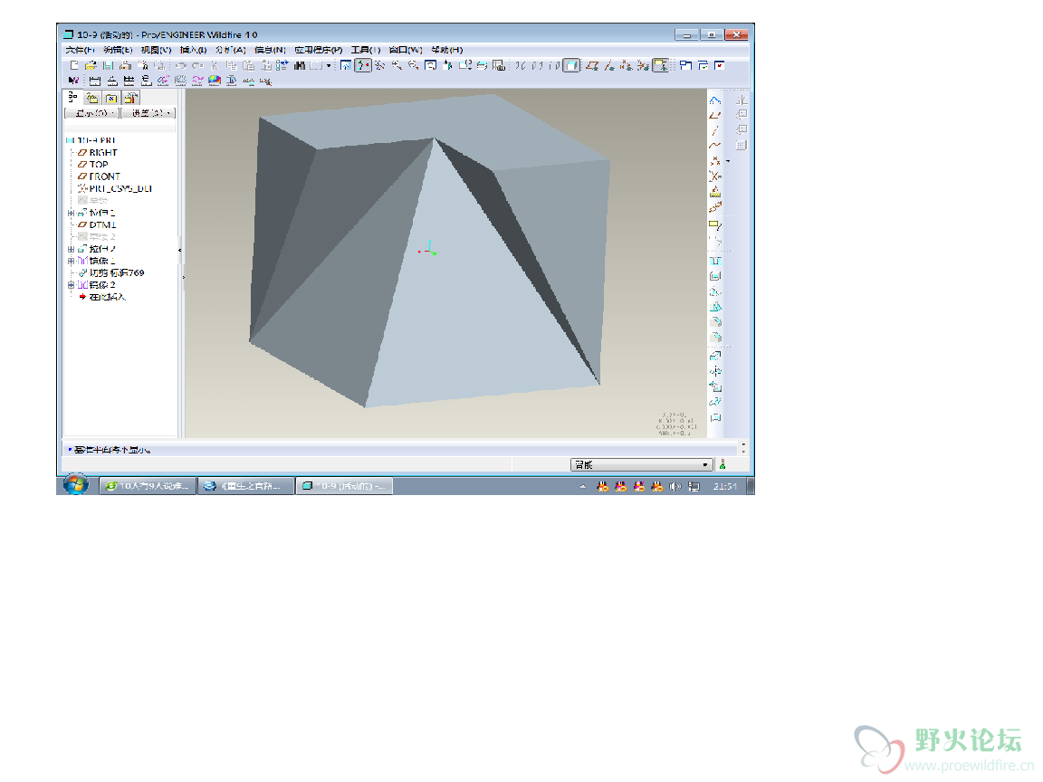
Task: Expand the 拉伸 1 feature node
Action: [x=71, y=213]
